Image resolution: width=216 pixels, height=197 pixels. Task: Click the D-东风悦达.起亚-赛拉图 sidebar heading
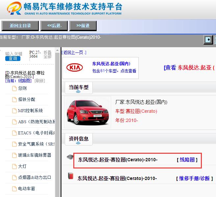[x=25, y=75]
